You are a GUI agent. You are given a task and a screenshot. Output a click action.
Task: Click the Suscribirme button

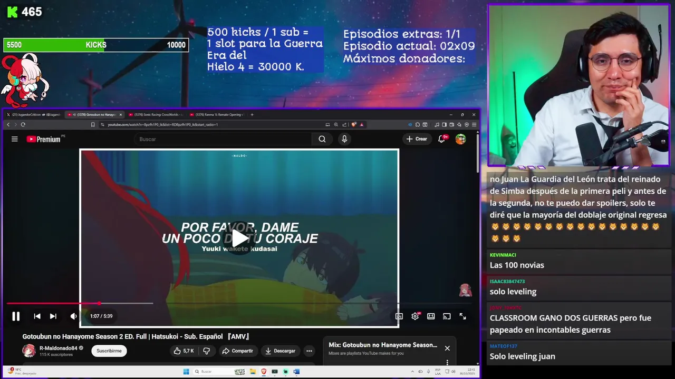point(109,351)
